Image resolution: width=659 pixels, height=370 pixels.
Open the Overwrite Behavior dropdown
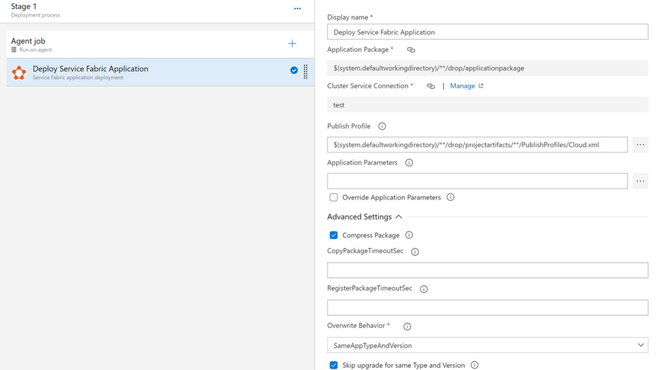coord(487,345)
